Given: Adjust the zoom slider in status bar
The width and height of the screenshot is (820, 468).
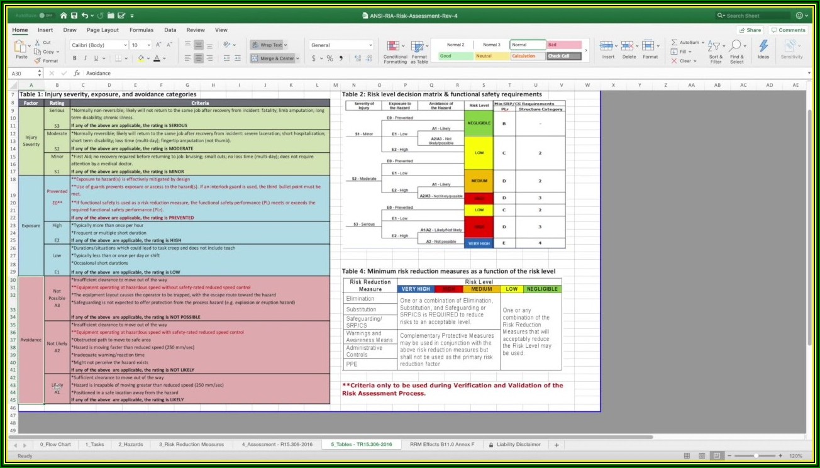Looking at the screenshot, I should 756,456.
